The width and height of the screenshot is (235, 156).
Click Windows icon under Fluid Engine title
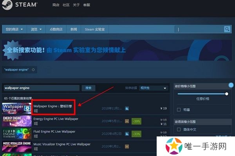click(36, 136)
